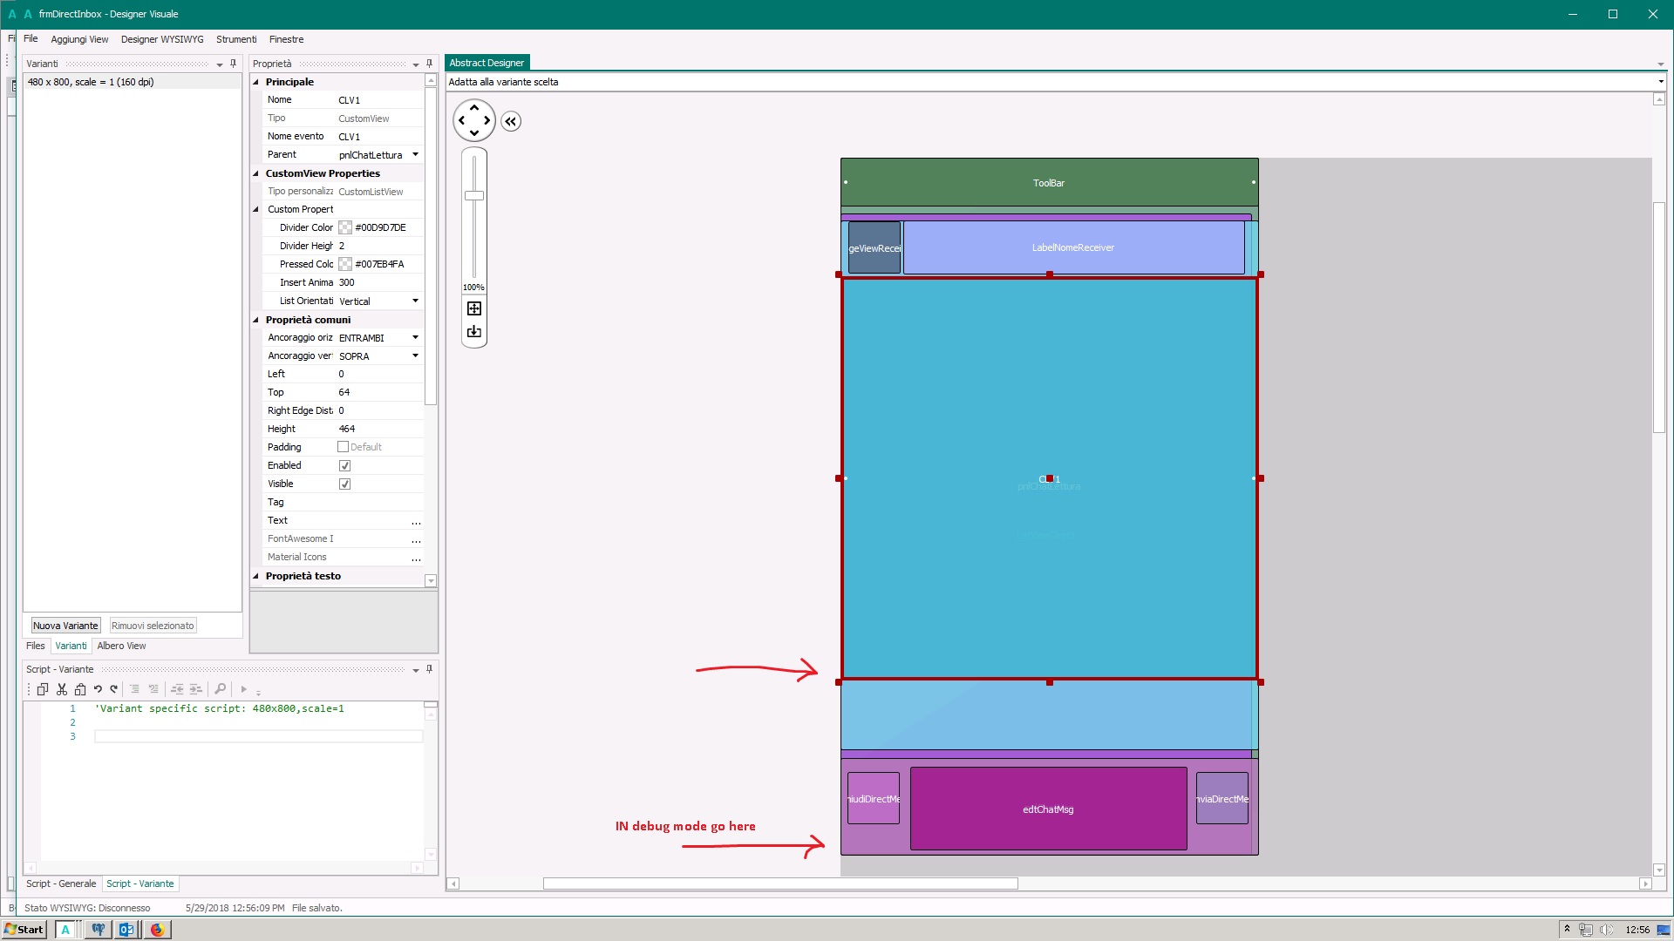1674x941 pixels.
Task: Open the List Orientation Vertical dropdown
Action: [415, 301]
